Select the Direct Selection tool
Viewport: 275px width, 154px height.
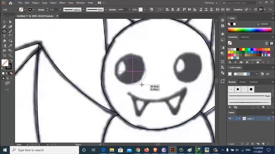[10, 22]
